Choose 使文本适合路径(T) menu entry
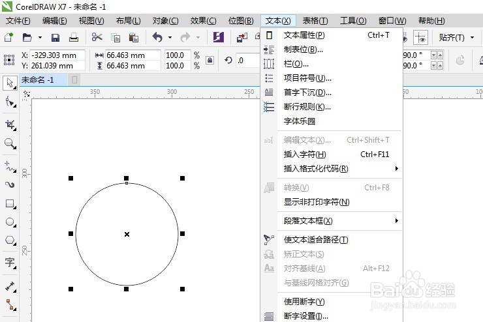This screenshot has width=483, height=322. [x=332, y=240]
